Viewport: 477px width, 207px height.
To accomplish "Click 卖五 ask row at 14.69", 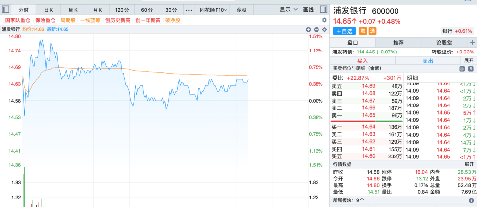I will [x=367, y=86].
